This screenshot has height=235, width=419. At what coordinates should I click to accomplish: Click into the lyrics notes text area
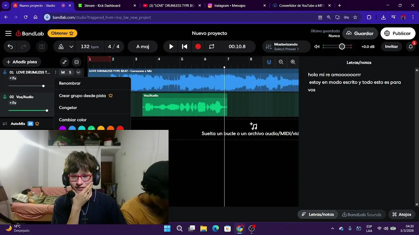[x=357, y=137]
